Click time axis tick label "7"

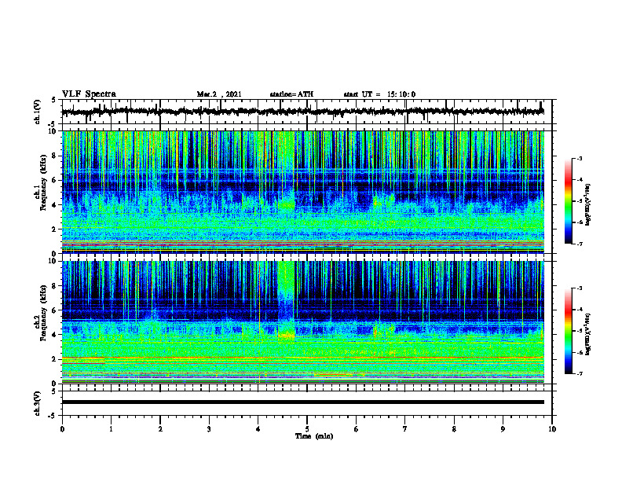point(405,429)
